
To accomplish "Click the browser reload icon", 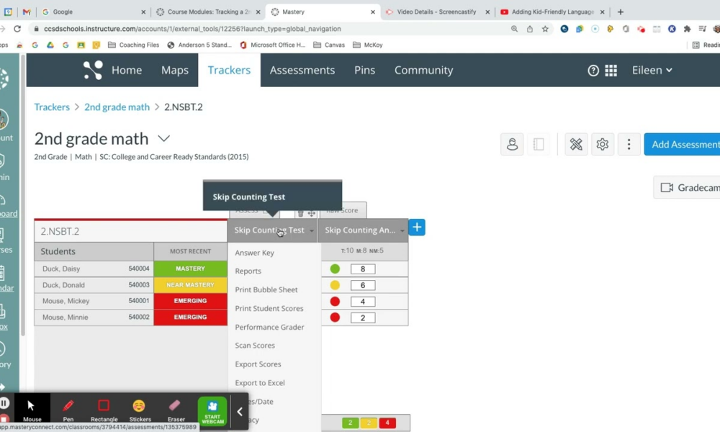I will (x=17, y=29).
